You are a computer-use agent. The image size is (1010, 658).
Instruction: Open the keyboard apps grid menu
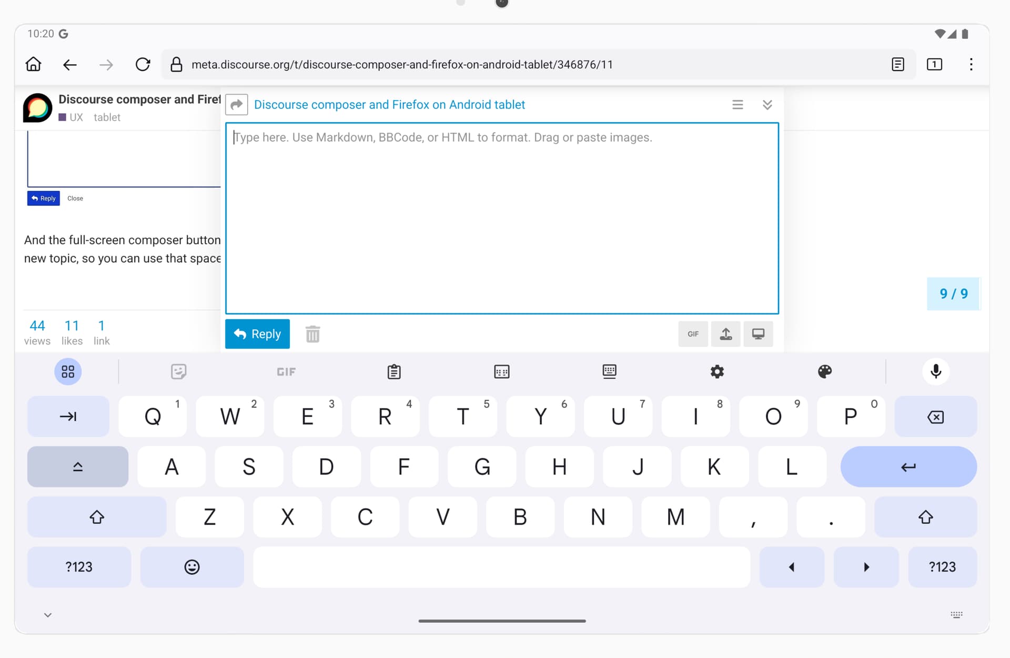tap(68, 372)
